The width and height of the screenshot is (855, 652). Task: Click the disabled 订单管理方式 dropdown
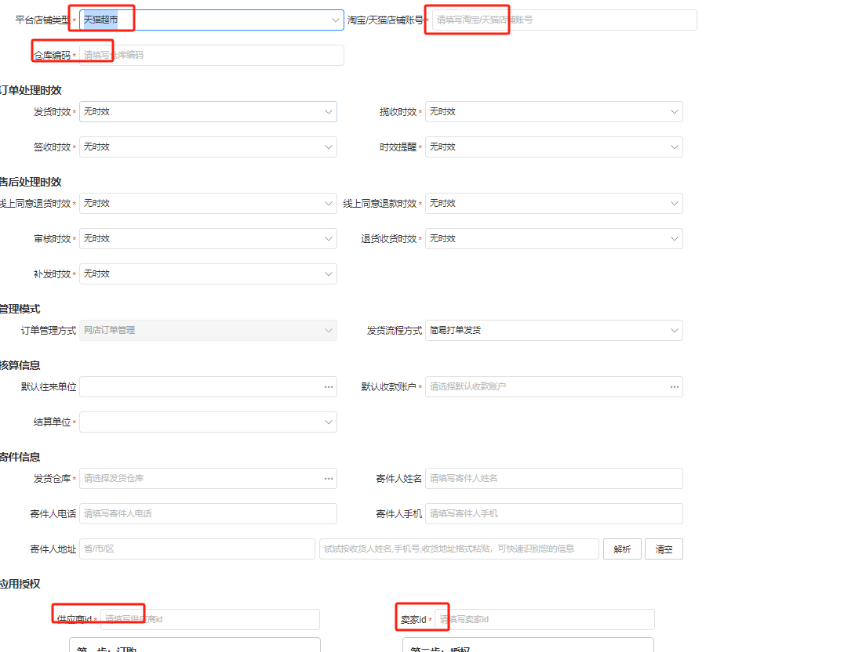point(209,330)
